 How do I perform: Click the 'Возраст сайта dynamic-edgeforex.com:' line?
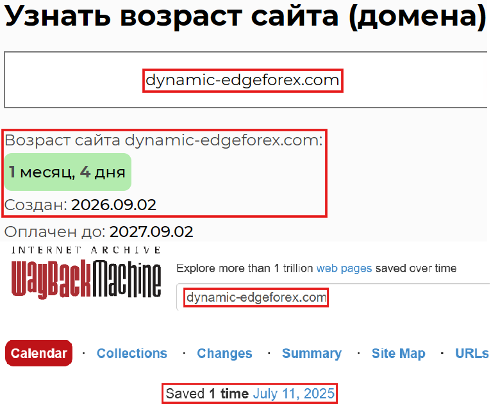tap(163, 140)
